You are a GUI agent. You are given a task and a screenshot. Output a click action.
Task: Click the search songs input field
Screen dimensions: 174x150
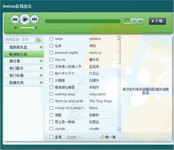pyautogui.click(x=20, y=40)
